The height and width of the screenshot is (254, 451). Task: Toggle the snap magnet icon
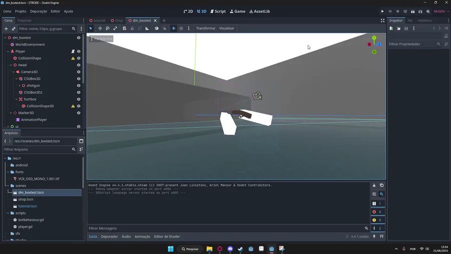click(x=164, y=28)
